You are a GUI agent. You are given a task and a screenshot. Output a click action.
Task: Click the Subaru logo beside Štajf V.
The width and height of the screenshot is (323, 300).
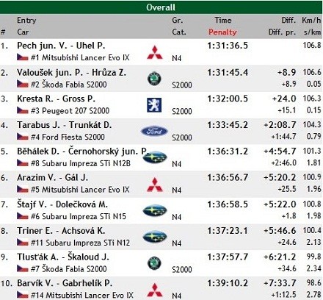(155, 210)
